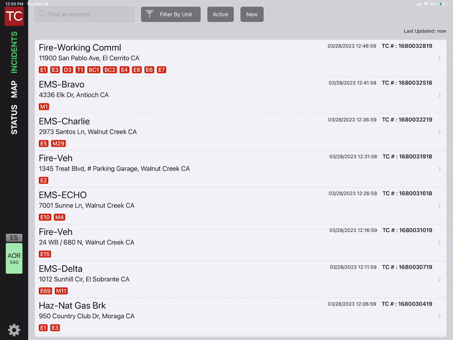This screenshot has width=453, height=340.
Task: Select the BC1 unit badge
Action: 94,70
